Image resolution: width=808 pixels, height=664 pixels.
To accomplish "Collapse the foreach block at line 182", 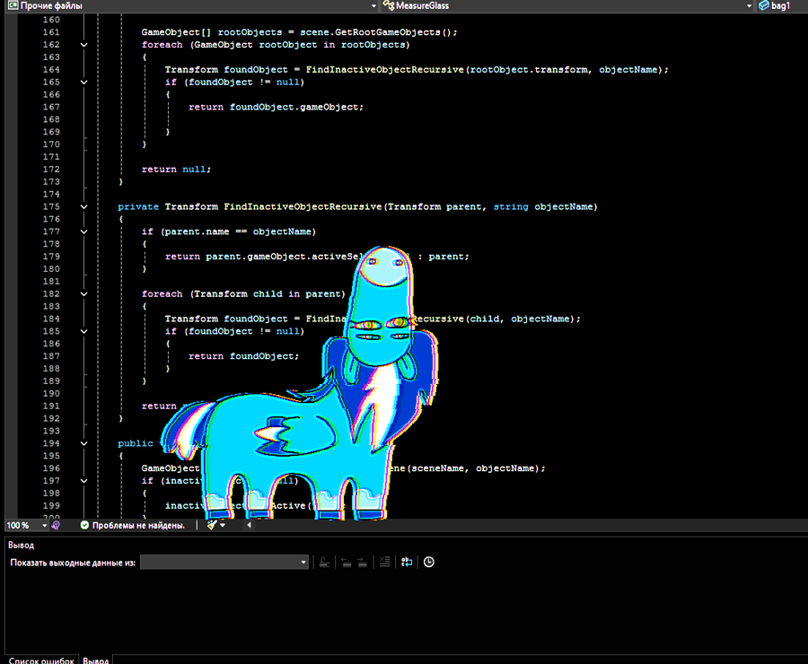I will (84, 294).
